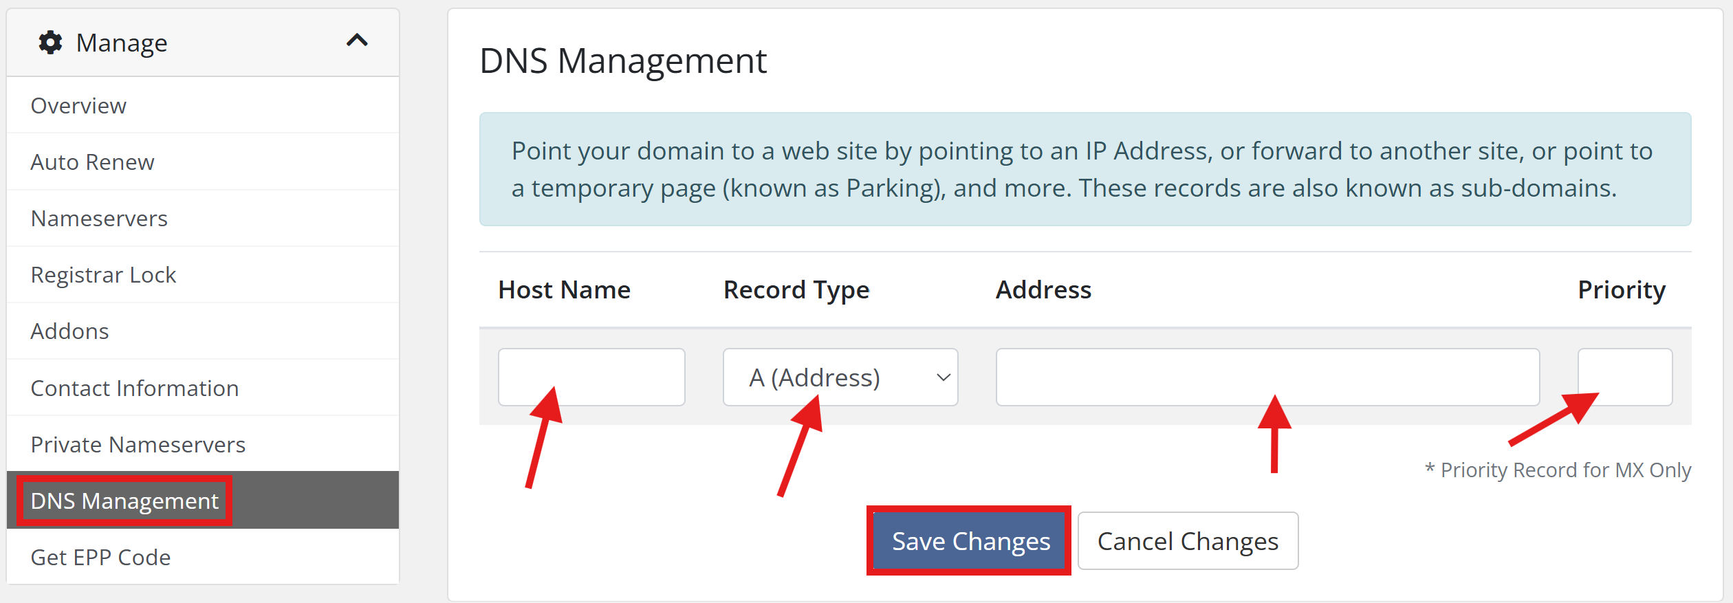The width and height of the screenshot is (1733, 603).
Task: Open the Overview menu item
Action: (x=78, y=106)
